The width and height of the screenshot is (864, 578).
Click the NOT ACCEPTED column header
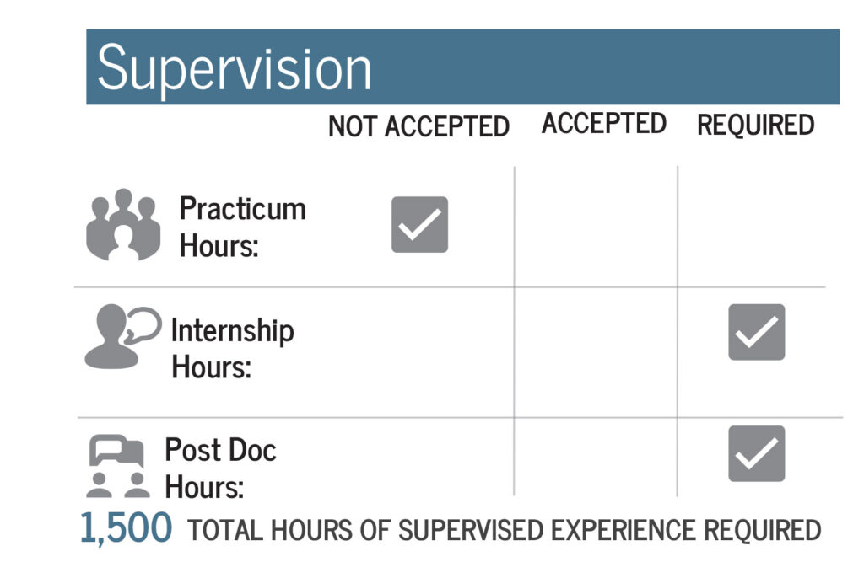[x=418, y=126]
